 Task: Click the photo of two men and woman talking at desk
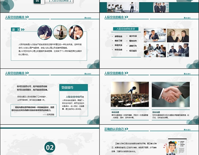[x=155, y=35]
